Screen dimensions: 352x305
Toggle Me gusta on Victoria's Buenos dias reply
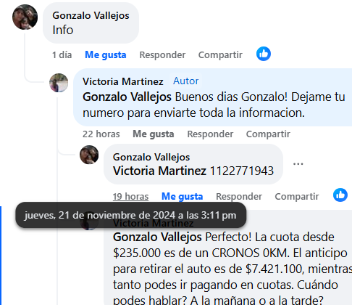coord(154,134)
